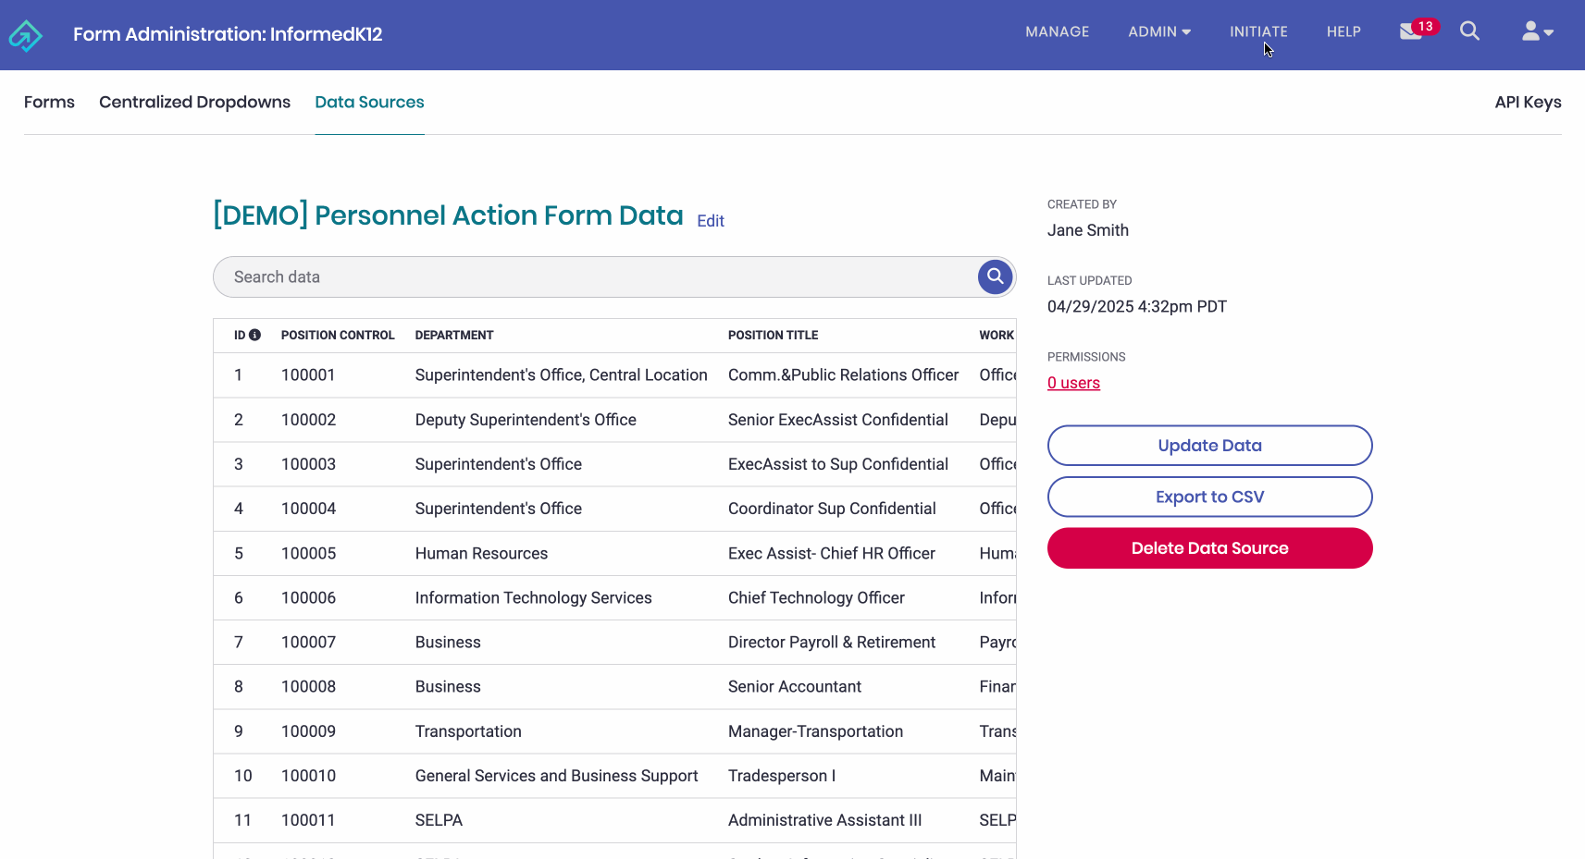Open the API Keys link
Screen dimensions: 1585x859
[x=1528, y=102]
